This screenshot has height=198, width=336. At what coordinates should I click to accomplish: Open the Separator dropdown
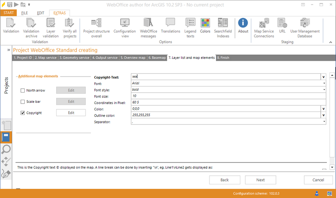point(324,121)
